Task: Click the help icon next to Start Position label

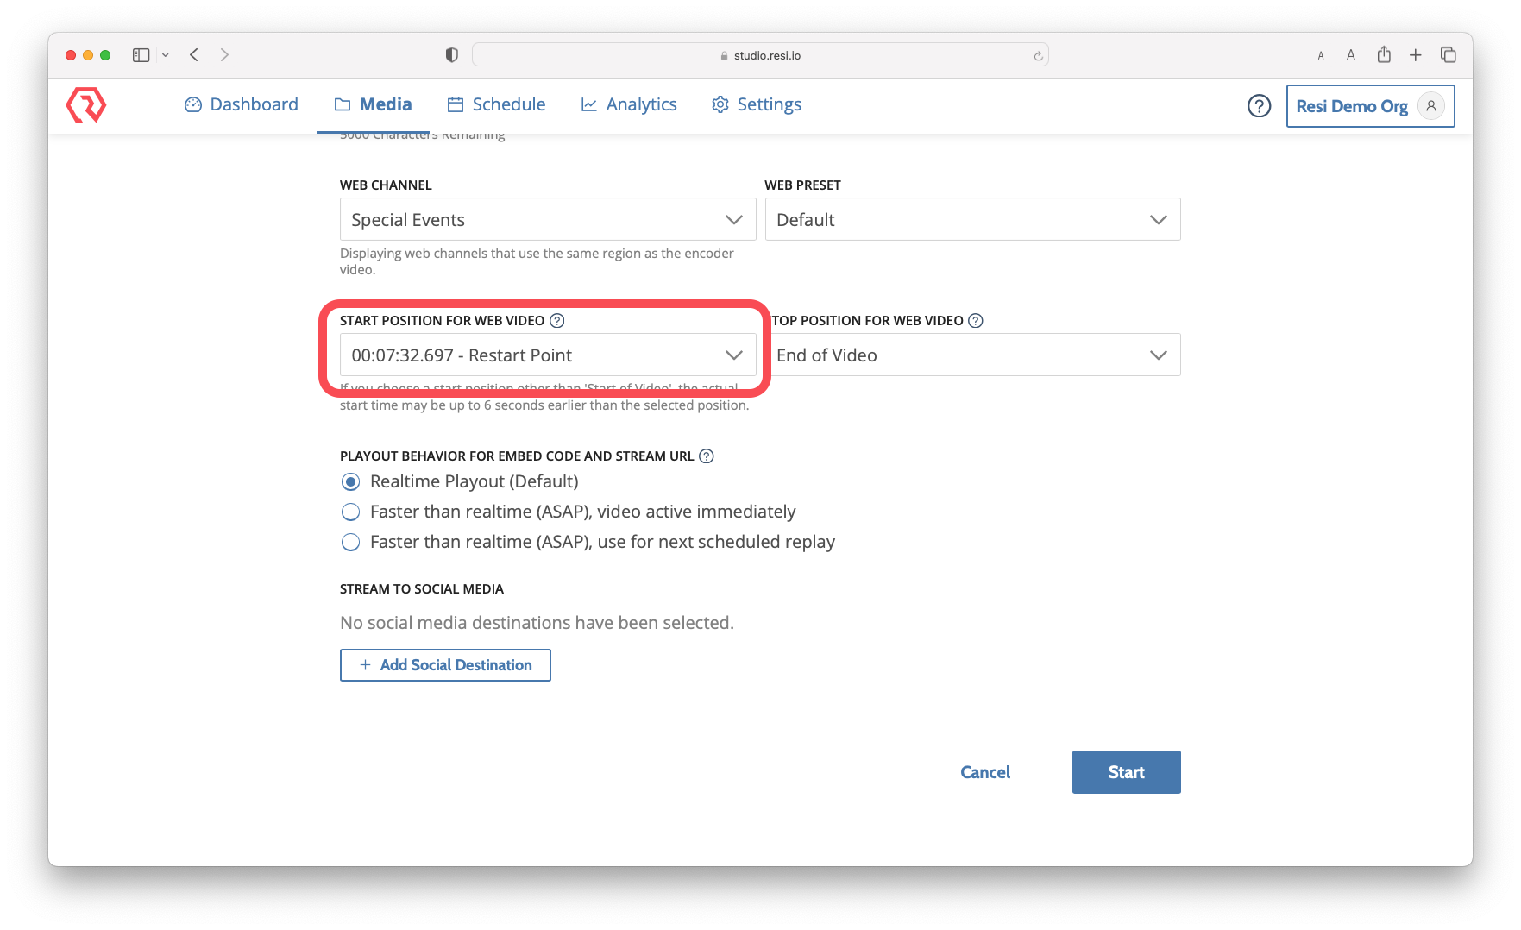Action: click(557, 320)
